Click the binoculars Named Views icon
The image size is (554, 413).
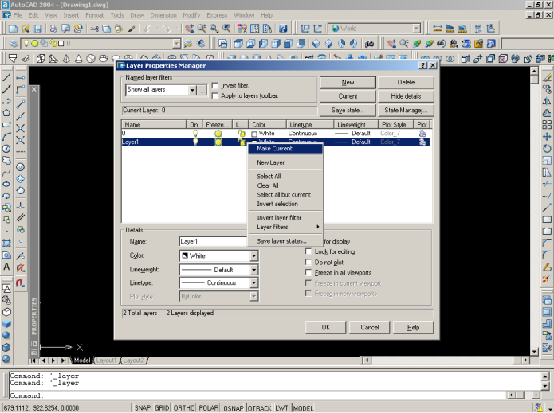point(370,44)
